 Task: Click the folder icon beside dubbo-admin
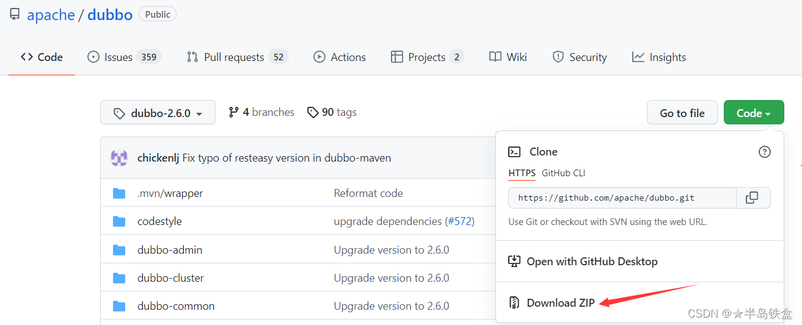(119, 250)
